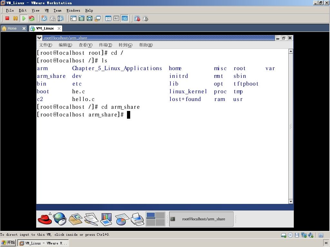Open the File menu
Image resolution: width=330 pixels, height=247 pixels.
coord(10,11)
